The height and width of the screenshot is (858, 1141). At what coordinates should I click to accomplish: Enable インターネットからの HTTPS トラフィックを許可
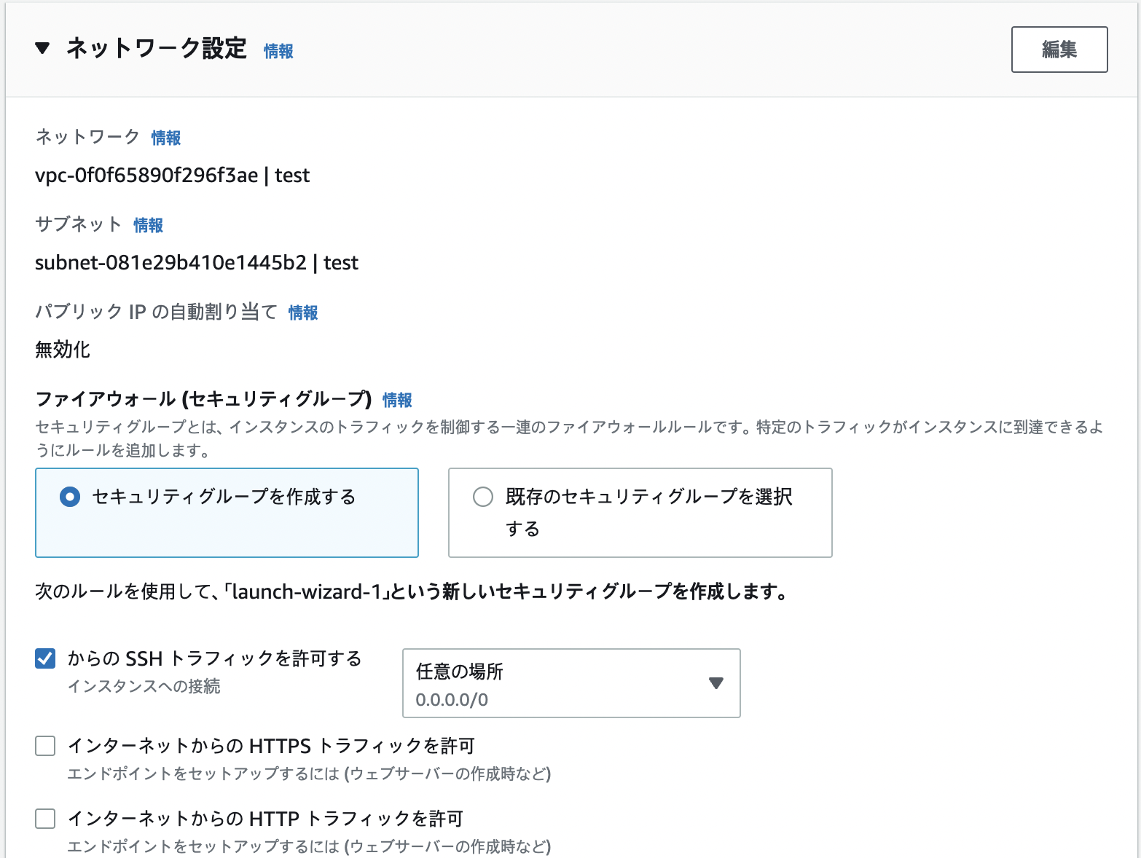click(x=45, y=746)
